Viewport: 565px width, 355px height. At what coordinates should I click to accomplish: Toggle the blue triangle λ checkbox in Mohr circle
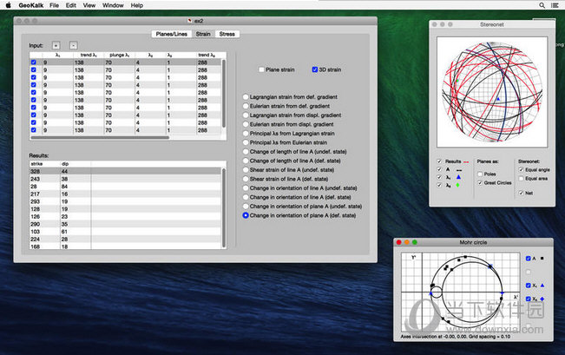coord(529,286)
